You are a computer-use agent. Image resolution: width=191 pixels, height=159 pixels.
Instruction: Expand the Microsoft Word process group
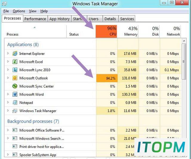(x=8, y=94)
